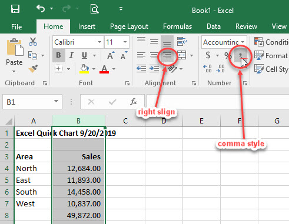Screen dimensions: 289x224
Task: Apply Accounting dollar format
Action: [208, 55]
